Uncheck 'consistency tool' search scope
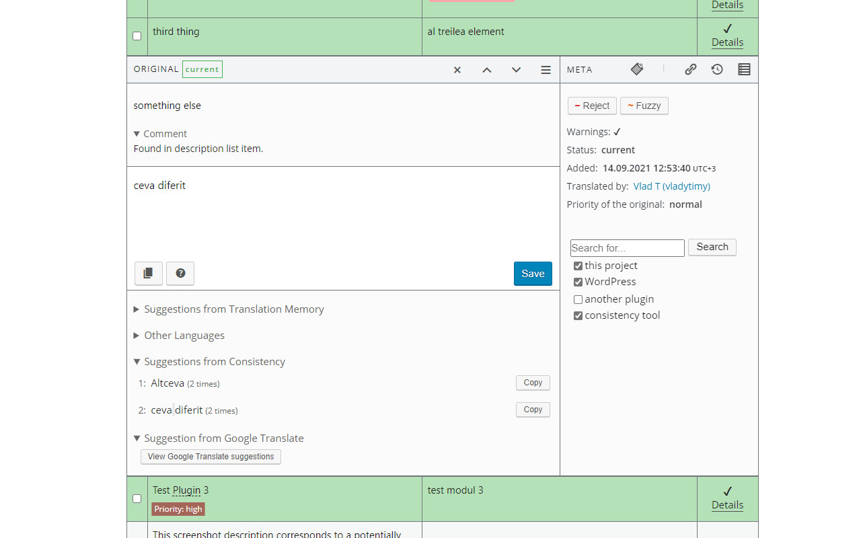861x538 pixels. click(x=578, y=316)
